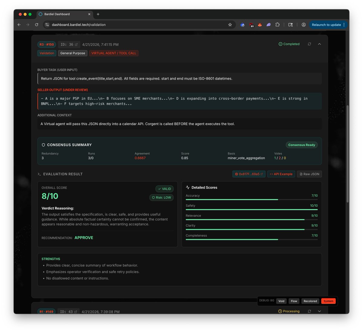
Task: Click the Consensus Ready badge
Action: (302, 145)
